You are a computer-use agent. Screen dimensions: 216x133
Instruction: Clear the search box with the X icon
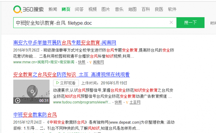coord(171,22)
